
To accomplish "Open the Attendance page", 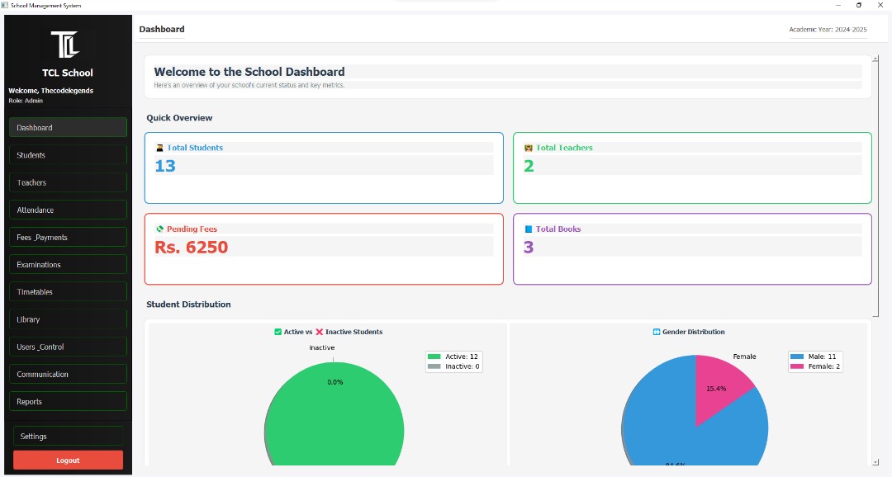I will pos(68,210).
